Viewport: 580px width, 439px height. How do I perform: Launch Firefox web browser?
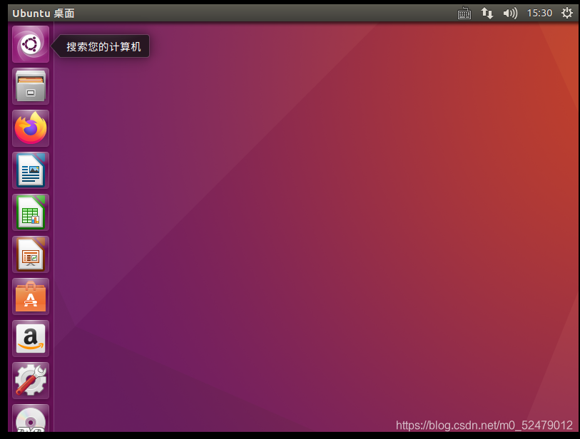(31, 128)
